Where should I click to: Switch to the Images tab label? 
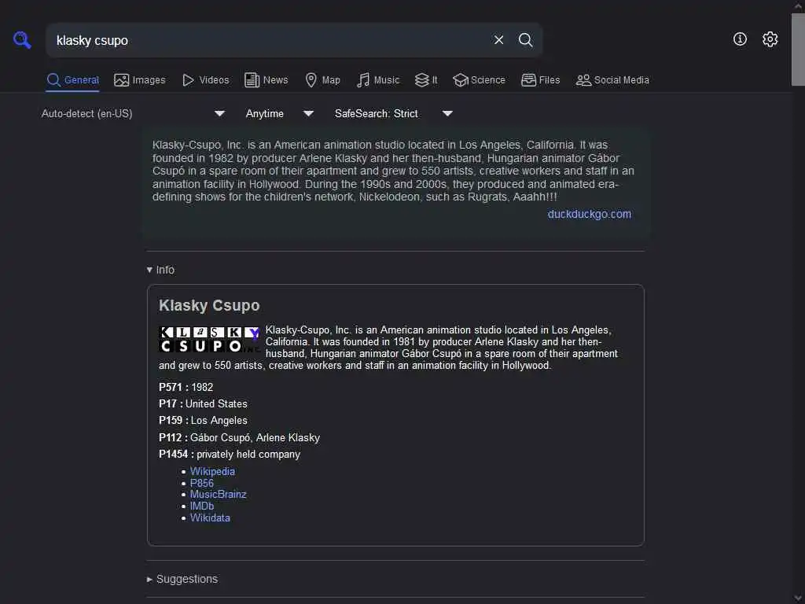pos(149,80)
